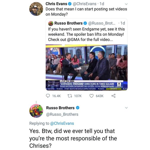
Task: Open small Russo Brothers avatar in quoted tweet
Action: point(51,23)
